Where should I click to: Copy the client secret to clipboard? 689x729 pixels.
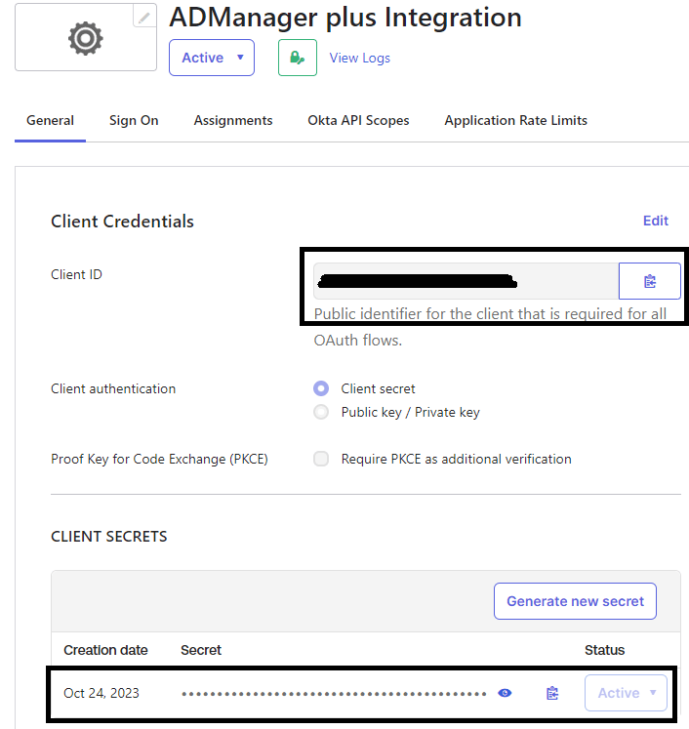point(552,693)
